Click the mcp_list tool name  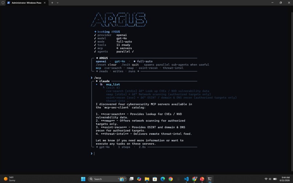click(x=113, y=84)
